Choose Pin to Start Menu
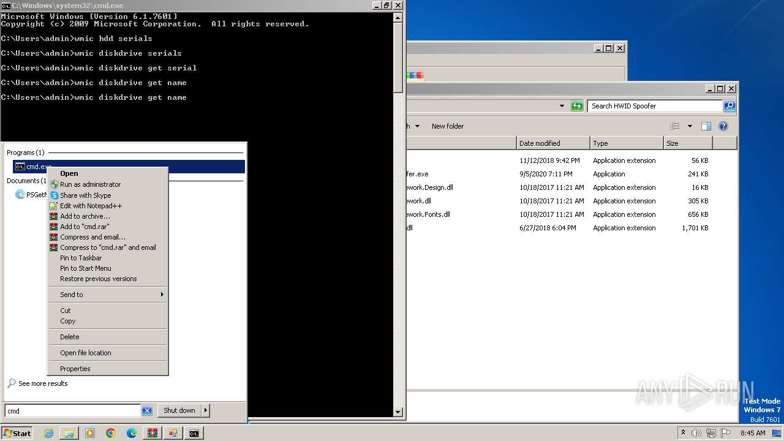This screenshot has height=441, width=784. (108, 268)
